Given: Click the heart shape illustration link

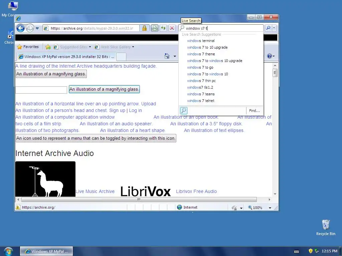Looking at the screenshot, I should (132, 130).
